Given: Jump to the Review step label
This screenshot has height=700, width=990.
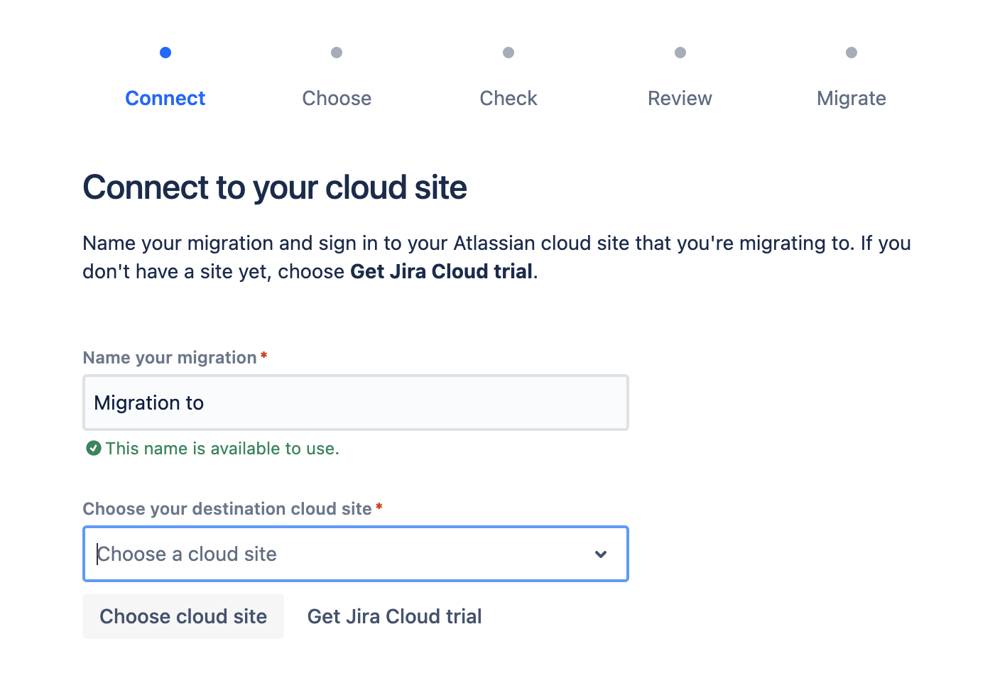Looking at the screenshot, I should [x=680, y=98].
